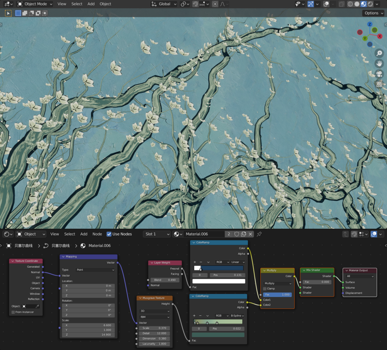The width and height of the screenshot is (387, 350).
Task: Switch to perspective/orthographic grid gizmo
Action: 379,84
